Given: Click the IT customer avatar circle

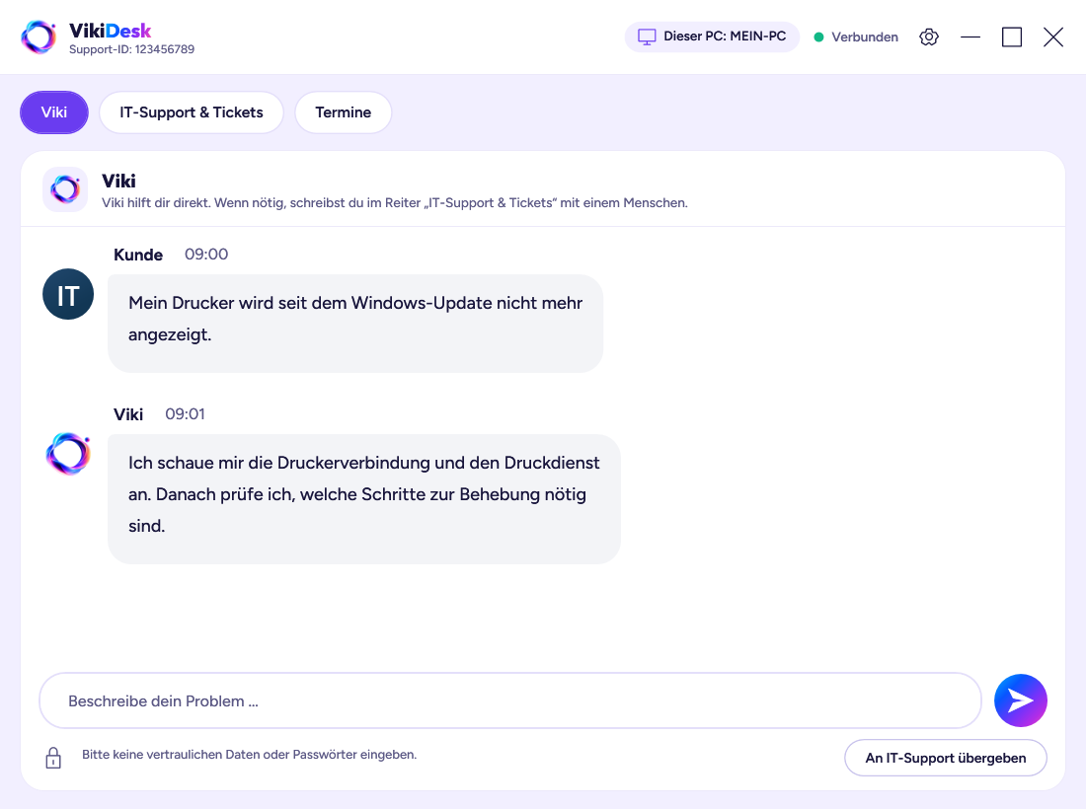Looking at the screenshot, I should (68, 294).
